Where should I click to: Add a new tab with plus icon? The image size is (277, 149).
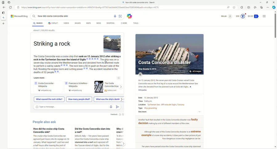pos(3,23)
